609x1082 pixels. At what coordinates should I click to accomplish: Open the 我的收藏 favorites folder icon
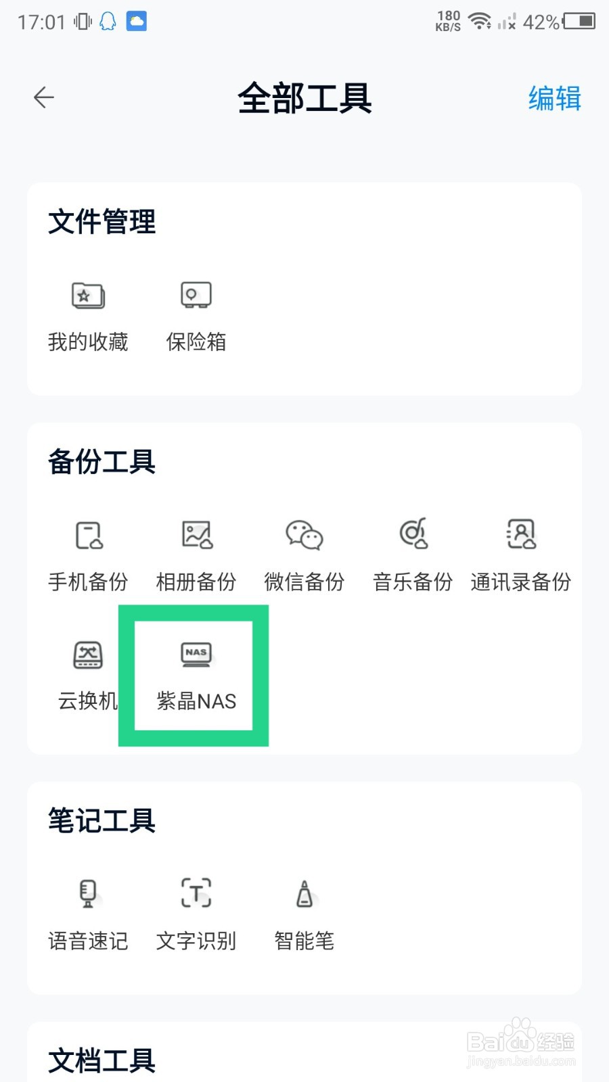[x=88, y=296]
